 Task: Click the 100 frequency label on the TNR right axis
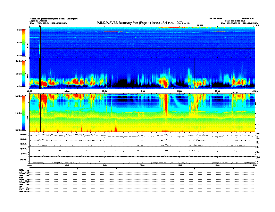pyautogui.click(x=258, y=103)
